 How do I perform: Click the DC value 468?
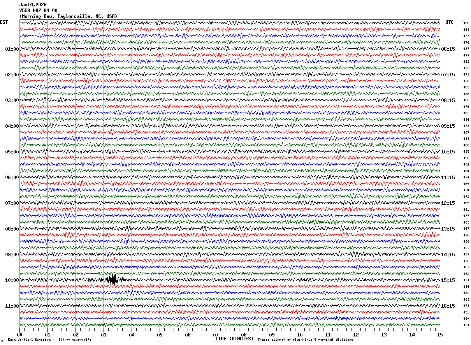click(466, 30)
